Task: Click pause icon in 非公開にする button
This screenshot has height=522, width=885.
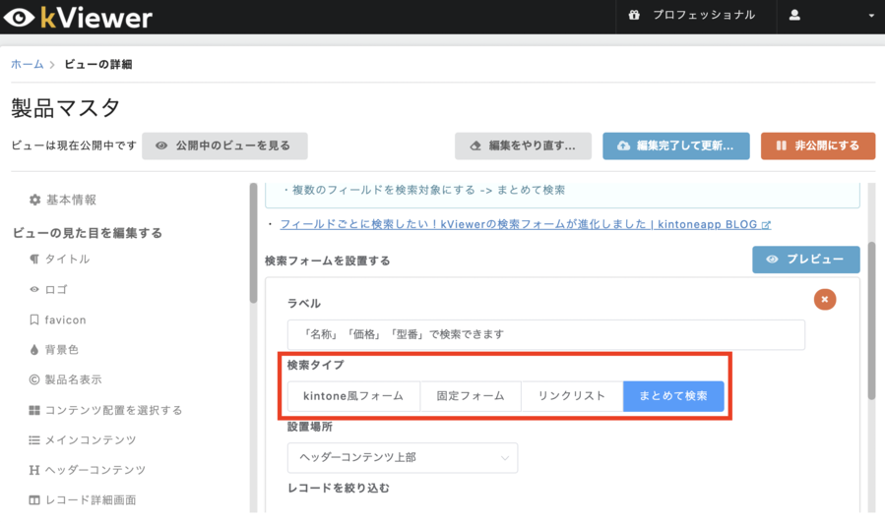Action: point(782,145)
